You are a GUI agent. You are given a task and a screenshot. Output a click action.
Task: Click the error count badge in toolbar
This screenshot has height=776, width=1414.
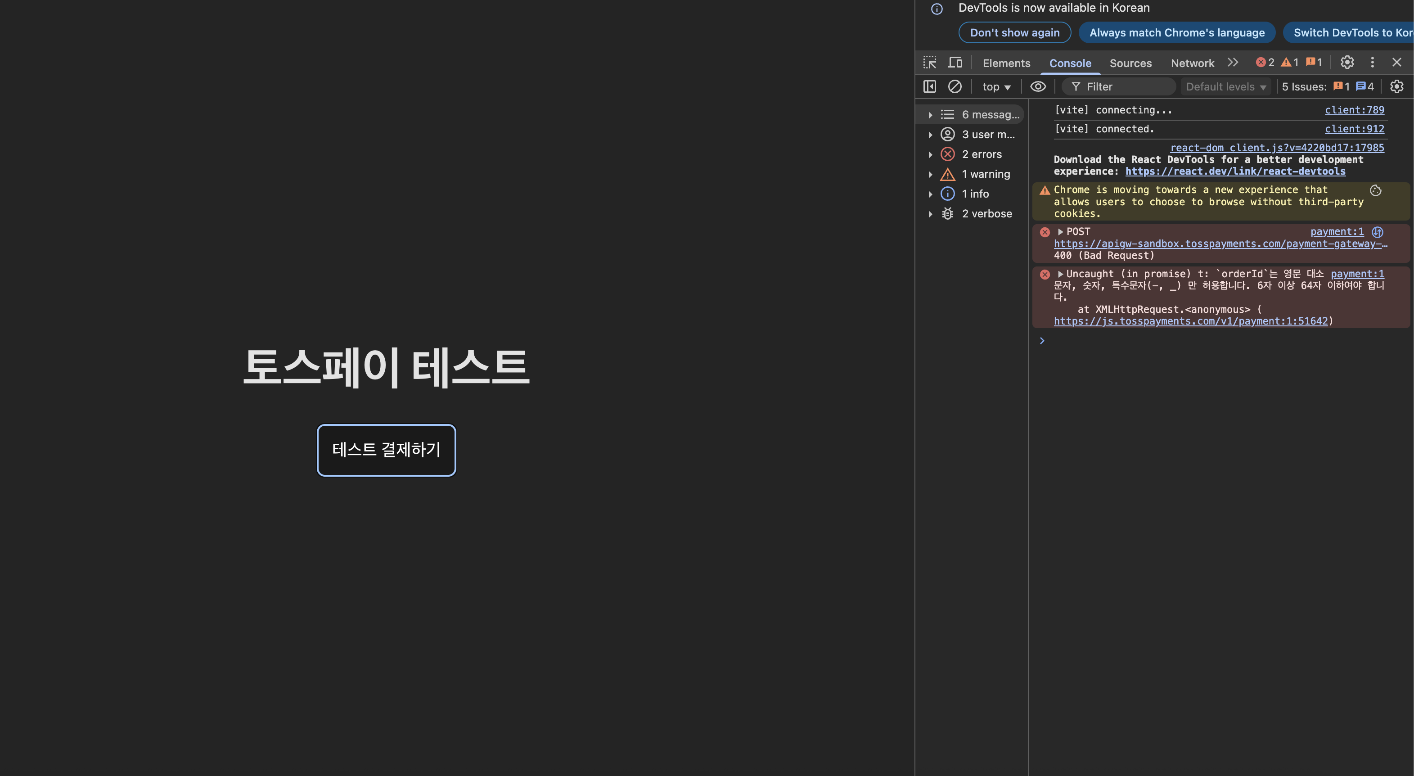1265,63
